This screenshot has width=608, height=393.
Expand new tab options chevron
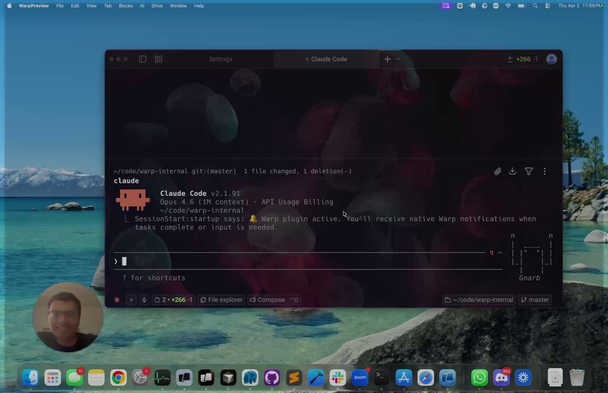tap(398, 59)
